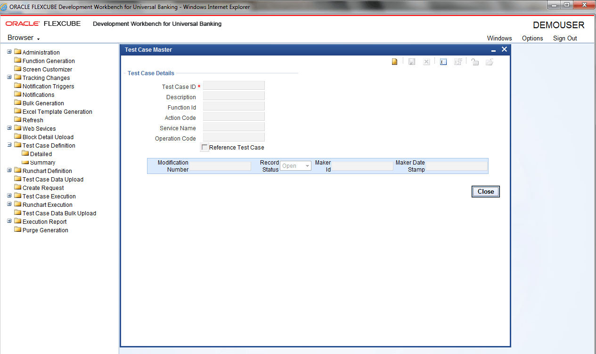Open Notification Triggers
The height and width of the screenshot is (354, 596).
(48, 87)
